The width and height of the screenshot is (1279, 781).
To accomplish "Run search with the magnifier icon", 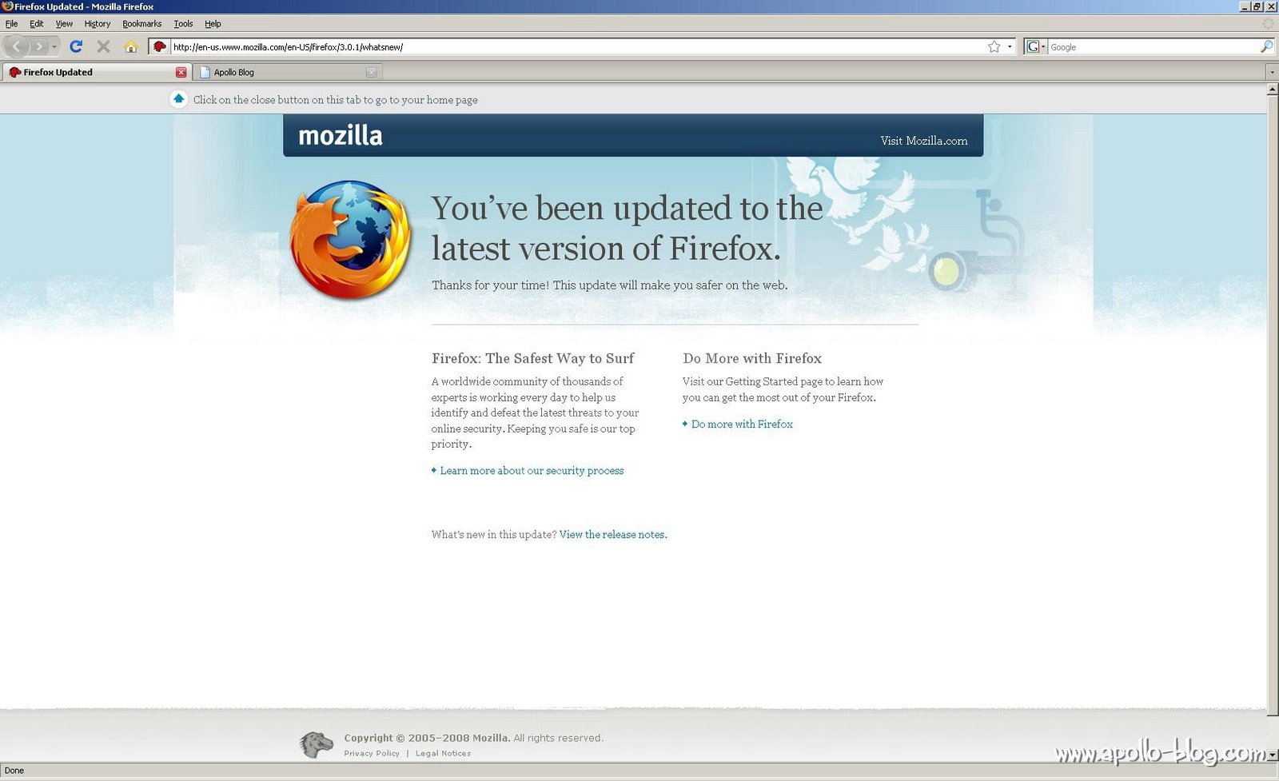I will click(1266, 46).
